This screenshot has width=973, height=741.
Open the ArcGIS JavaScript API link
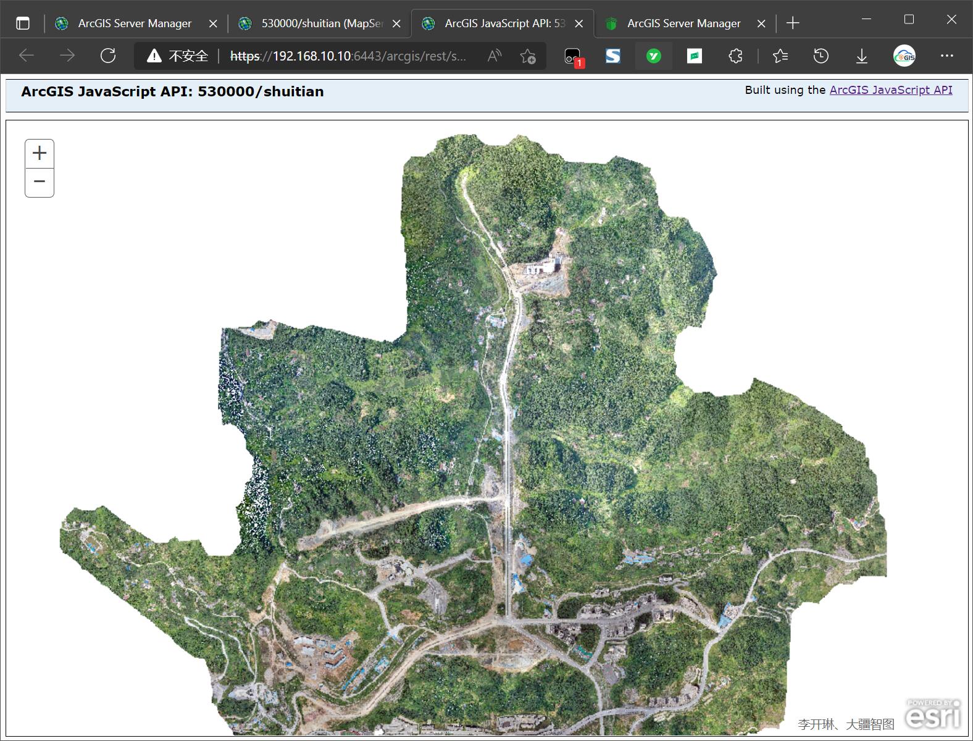coord(891,90)
